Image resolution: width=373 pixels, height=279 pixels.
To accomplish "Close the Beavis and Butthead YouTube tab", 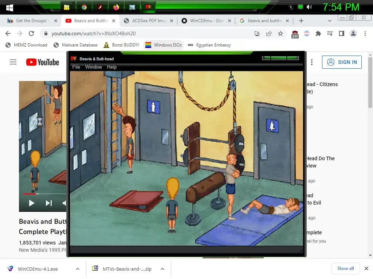I will tap(114, 21).
